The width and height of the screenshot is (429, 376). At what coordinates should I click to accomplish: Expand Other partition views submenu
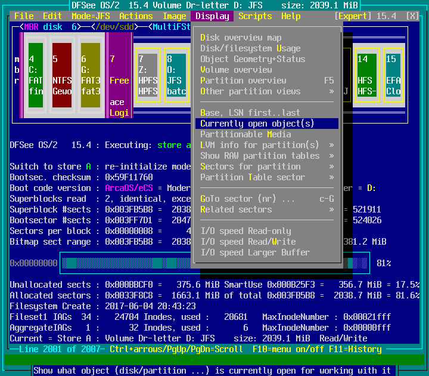pyautogui.click(x=266, y=91)
